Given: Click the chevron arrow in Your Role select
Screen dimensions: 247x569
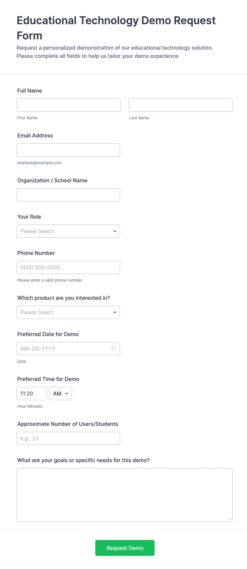Looking at the screenshot, I should click(115, 231).
